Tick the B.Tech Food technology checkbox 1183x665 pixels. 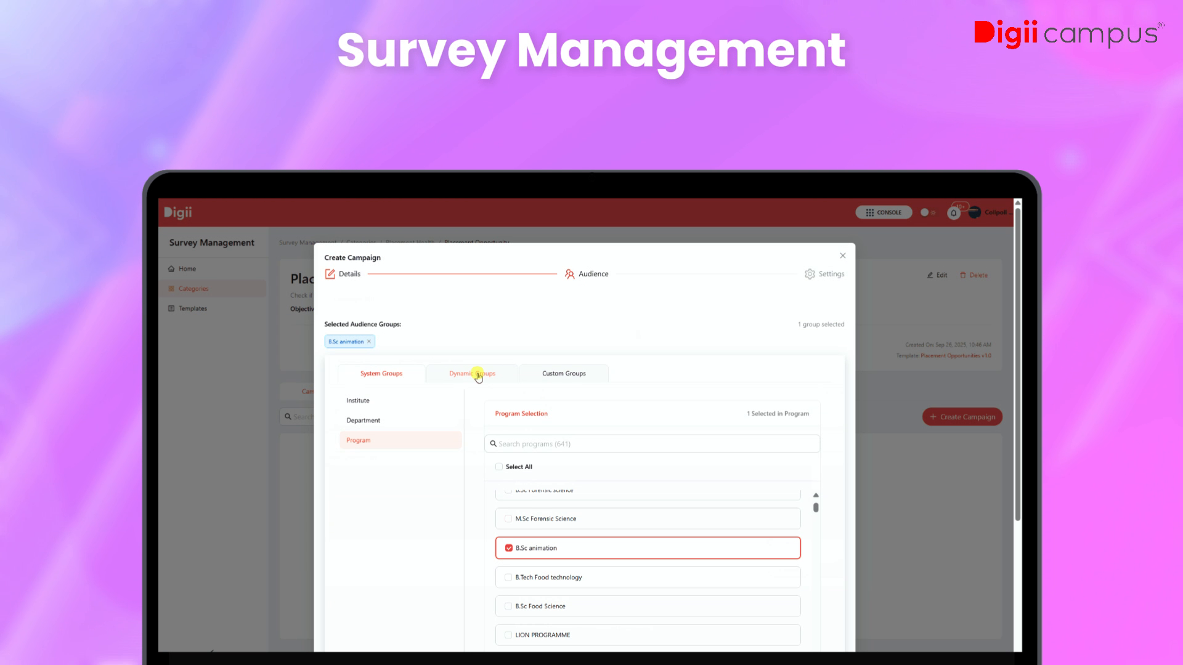point(508,578)
